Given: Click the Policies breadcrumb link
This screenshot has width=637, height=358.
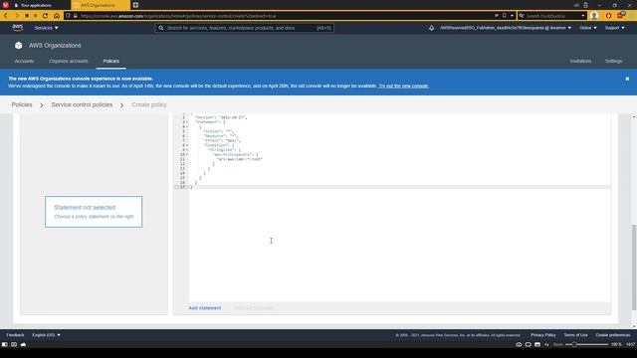Looking at the screenshot, I should pyautogui.click(x=22, y=104).
